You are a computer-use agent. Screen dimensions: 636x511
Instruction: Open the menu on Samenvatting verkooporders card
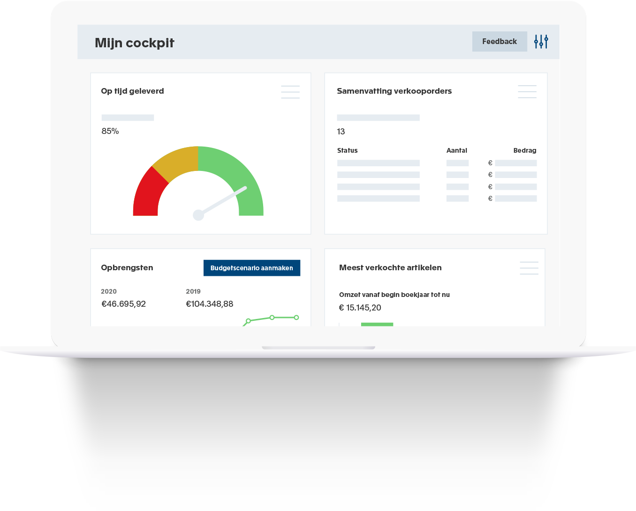pos(527,92)
